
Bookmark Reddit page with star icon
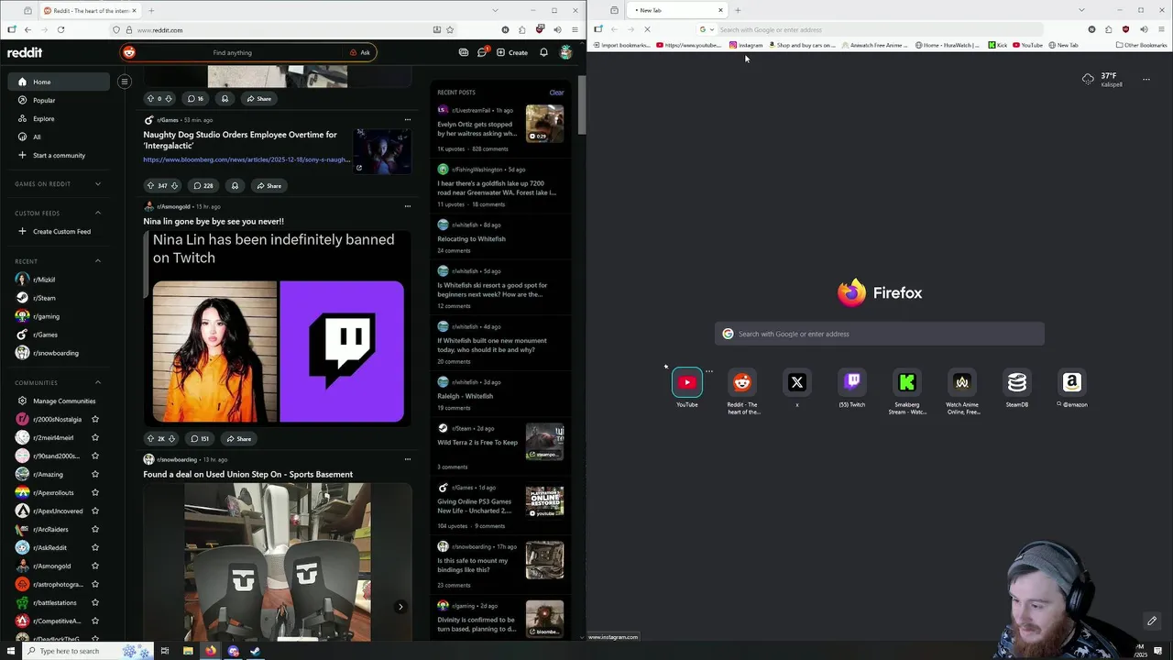(x=449, y=29)
